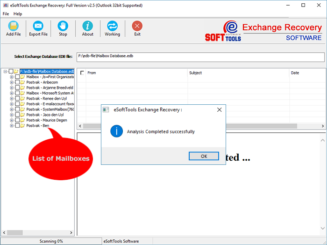Click the Working arrows icon
327x245 pixels.
pyautogui.click(x=112, y=26)
